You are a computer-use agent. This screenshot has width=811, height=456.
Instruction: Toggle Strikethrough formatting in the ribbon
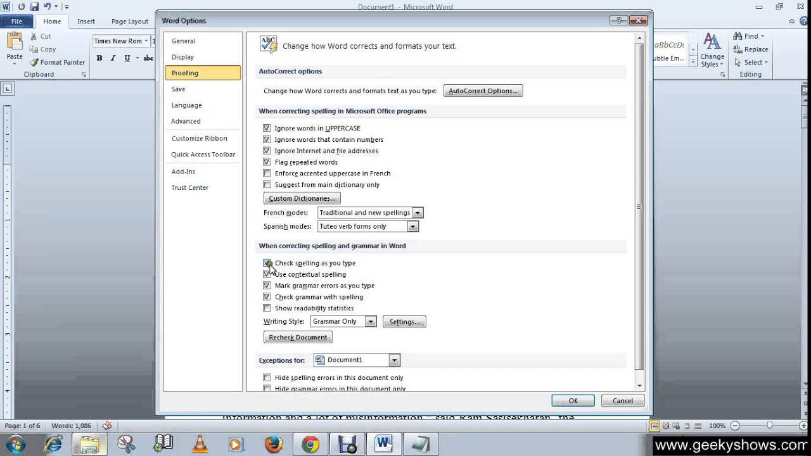(148, 58)
